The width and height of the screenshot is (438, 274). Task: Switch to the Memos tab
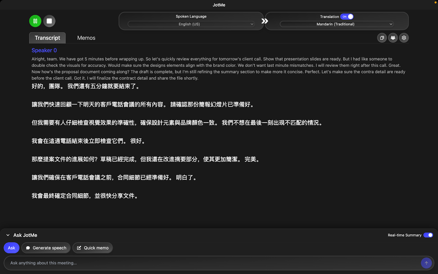click(x=86, y=38)
